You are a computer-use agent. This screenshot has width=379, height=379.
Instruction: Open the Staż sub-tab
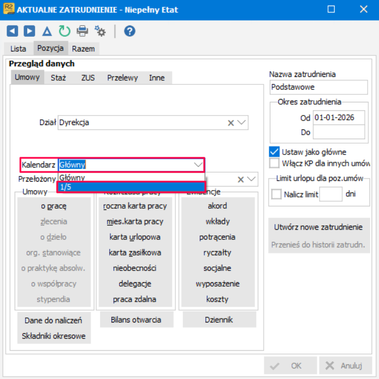(x=58, y=78)
